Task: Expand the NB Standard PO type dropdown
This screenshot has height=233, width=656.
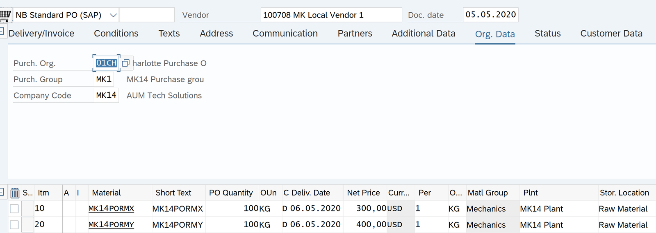Action: pos(113,15)
